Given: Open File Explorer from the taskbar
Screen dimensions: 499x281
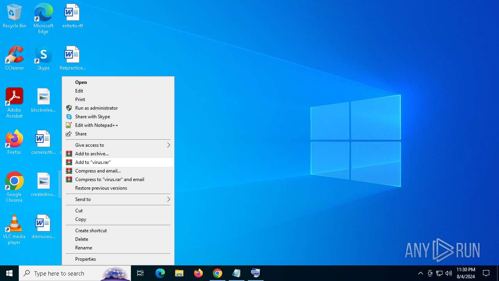Looking at the screenshot, I should click(179, 273).
